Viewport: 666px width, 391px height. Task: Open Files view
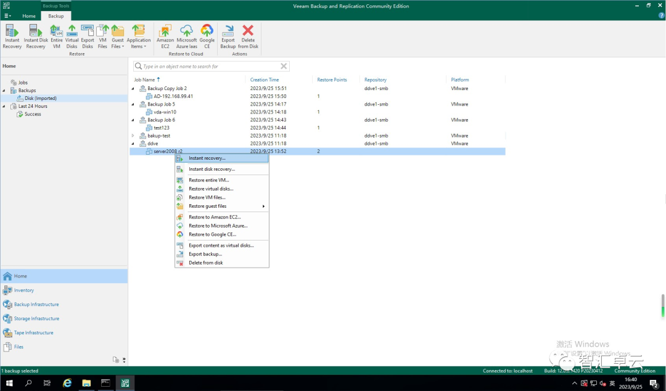pos(64,347)
